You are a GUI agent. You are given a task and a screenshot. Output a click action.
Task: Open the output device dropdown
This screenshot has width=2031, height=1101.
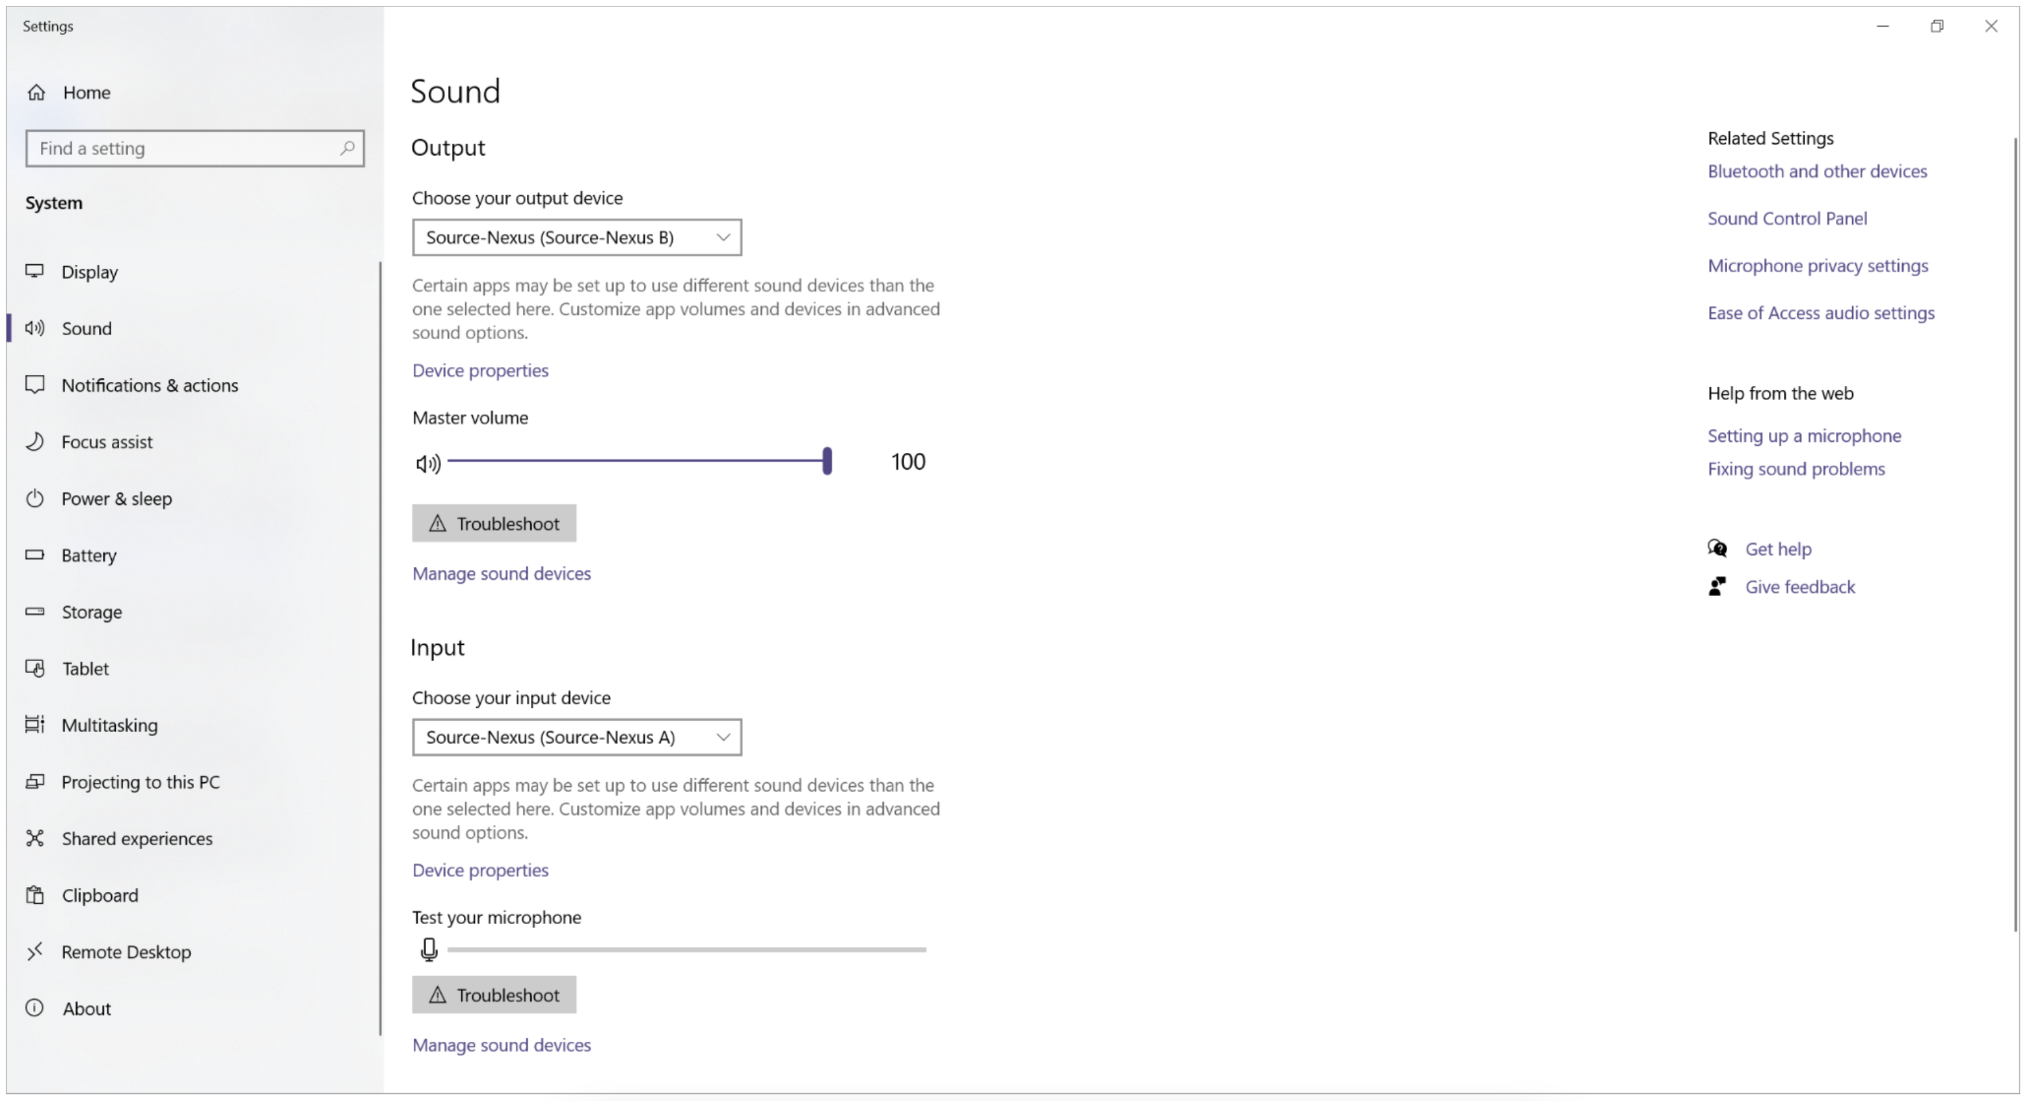[x=576, y=238]
